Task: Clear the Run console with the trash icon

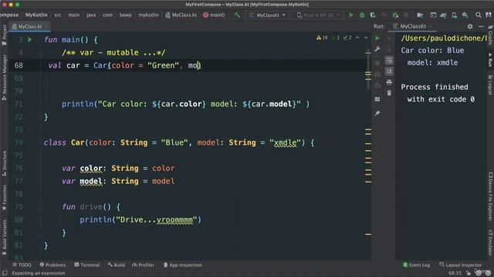Action: 389,93
